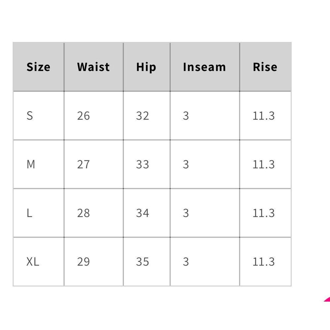
Task: Click the hip value 34
Action: [143, 213]
